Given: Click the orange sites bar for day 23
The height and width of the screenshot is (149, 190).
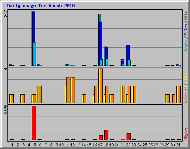Looking at the screenshot, I should point(135,94).
